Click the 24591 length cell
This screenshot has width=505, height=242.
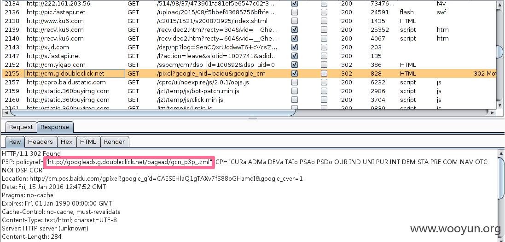tap(380, 12)
